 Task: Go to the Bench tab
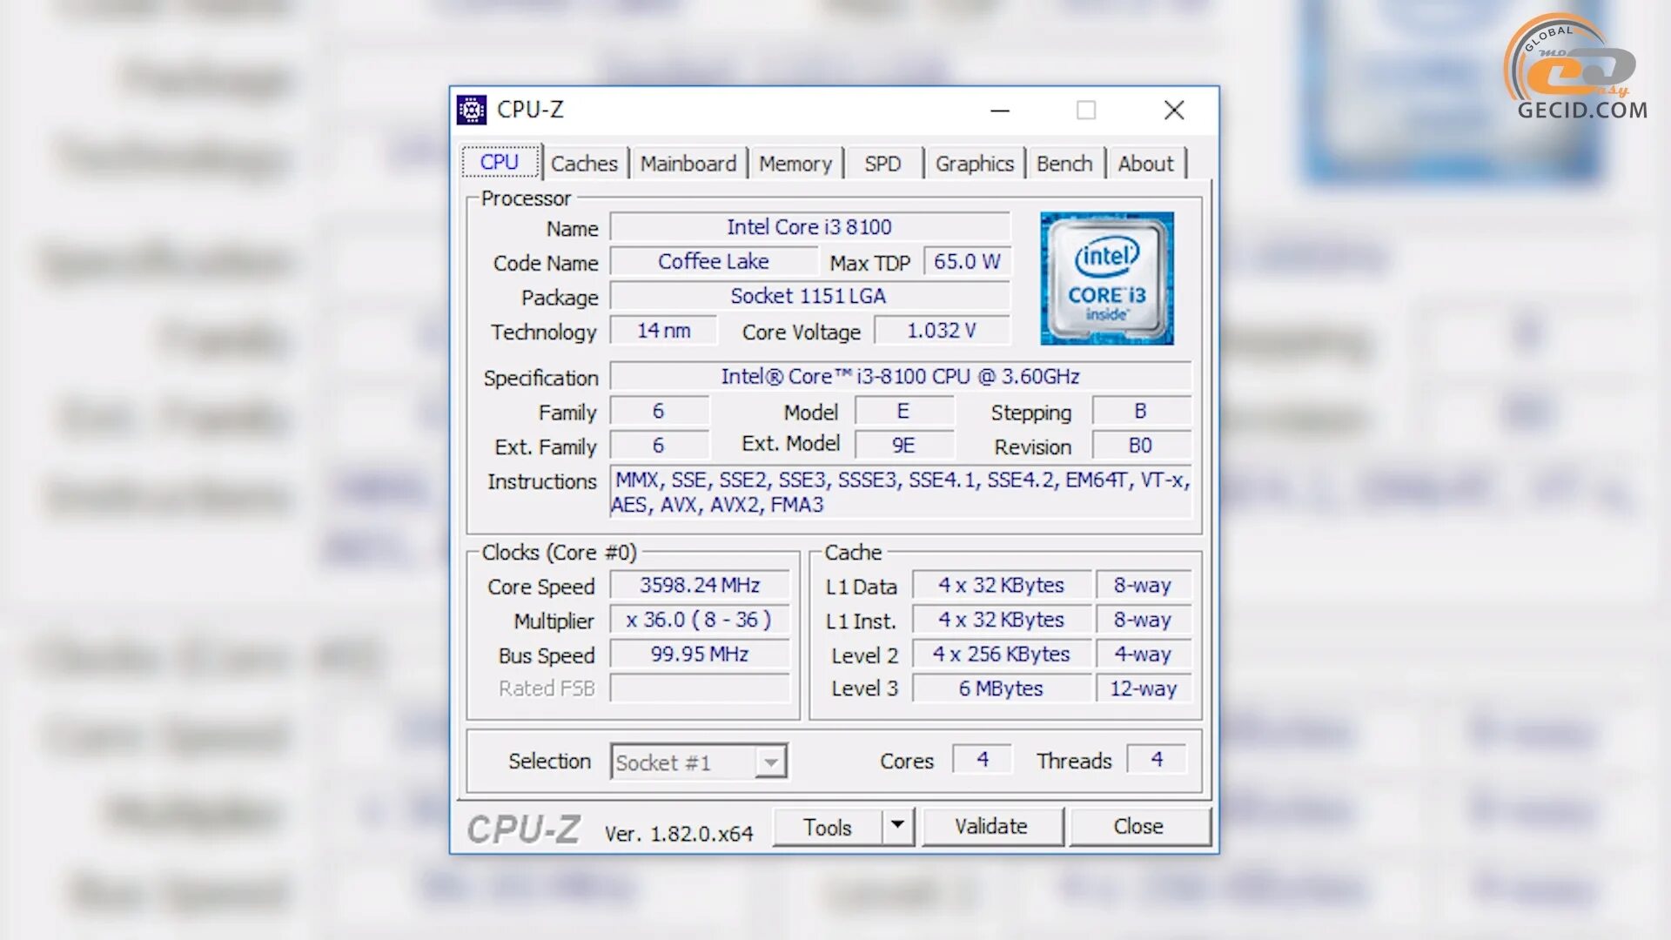tap(1064, 164)
